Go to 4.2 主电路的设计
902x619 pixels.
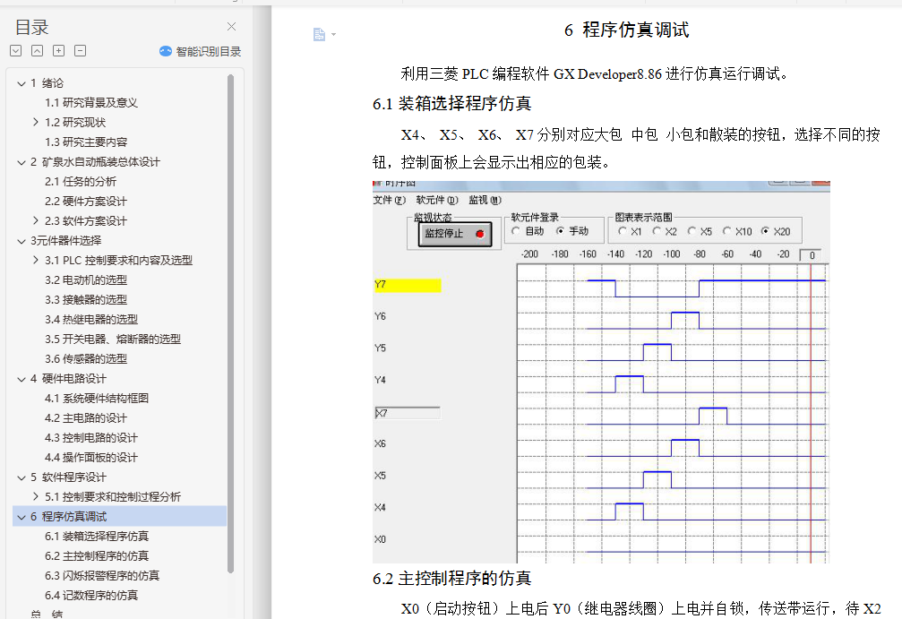pos(86,418)
